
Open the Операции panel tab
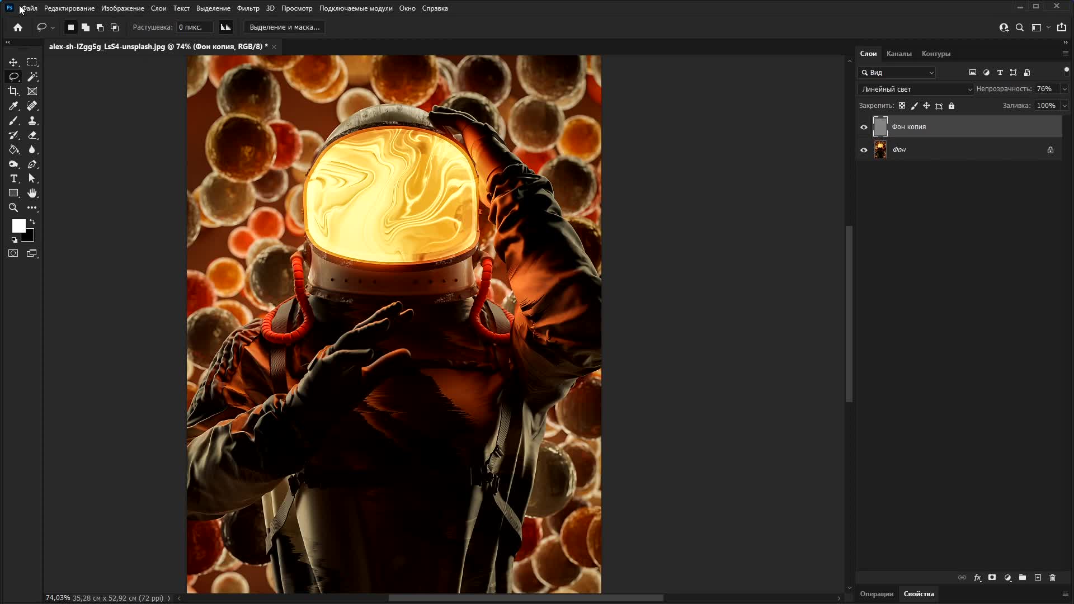pyautogui.click(x=877, y=594)
